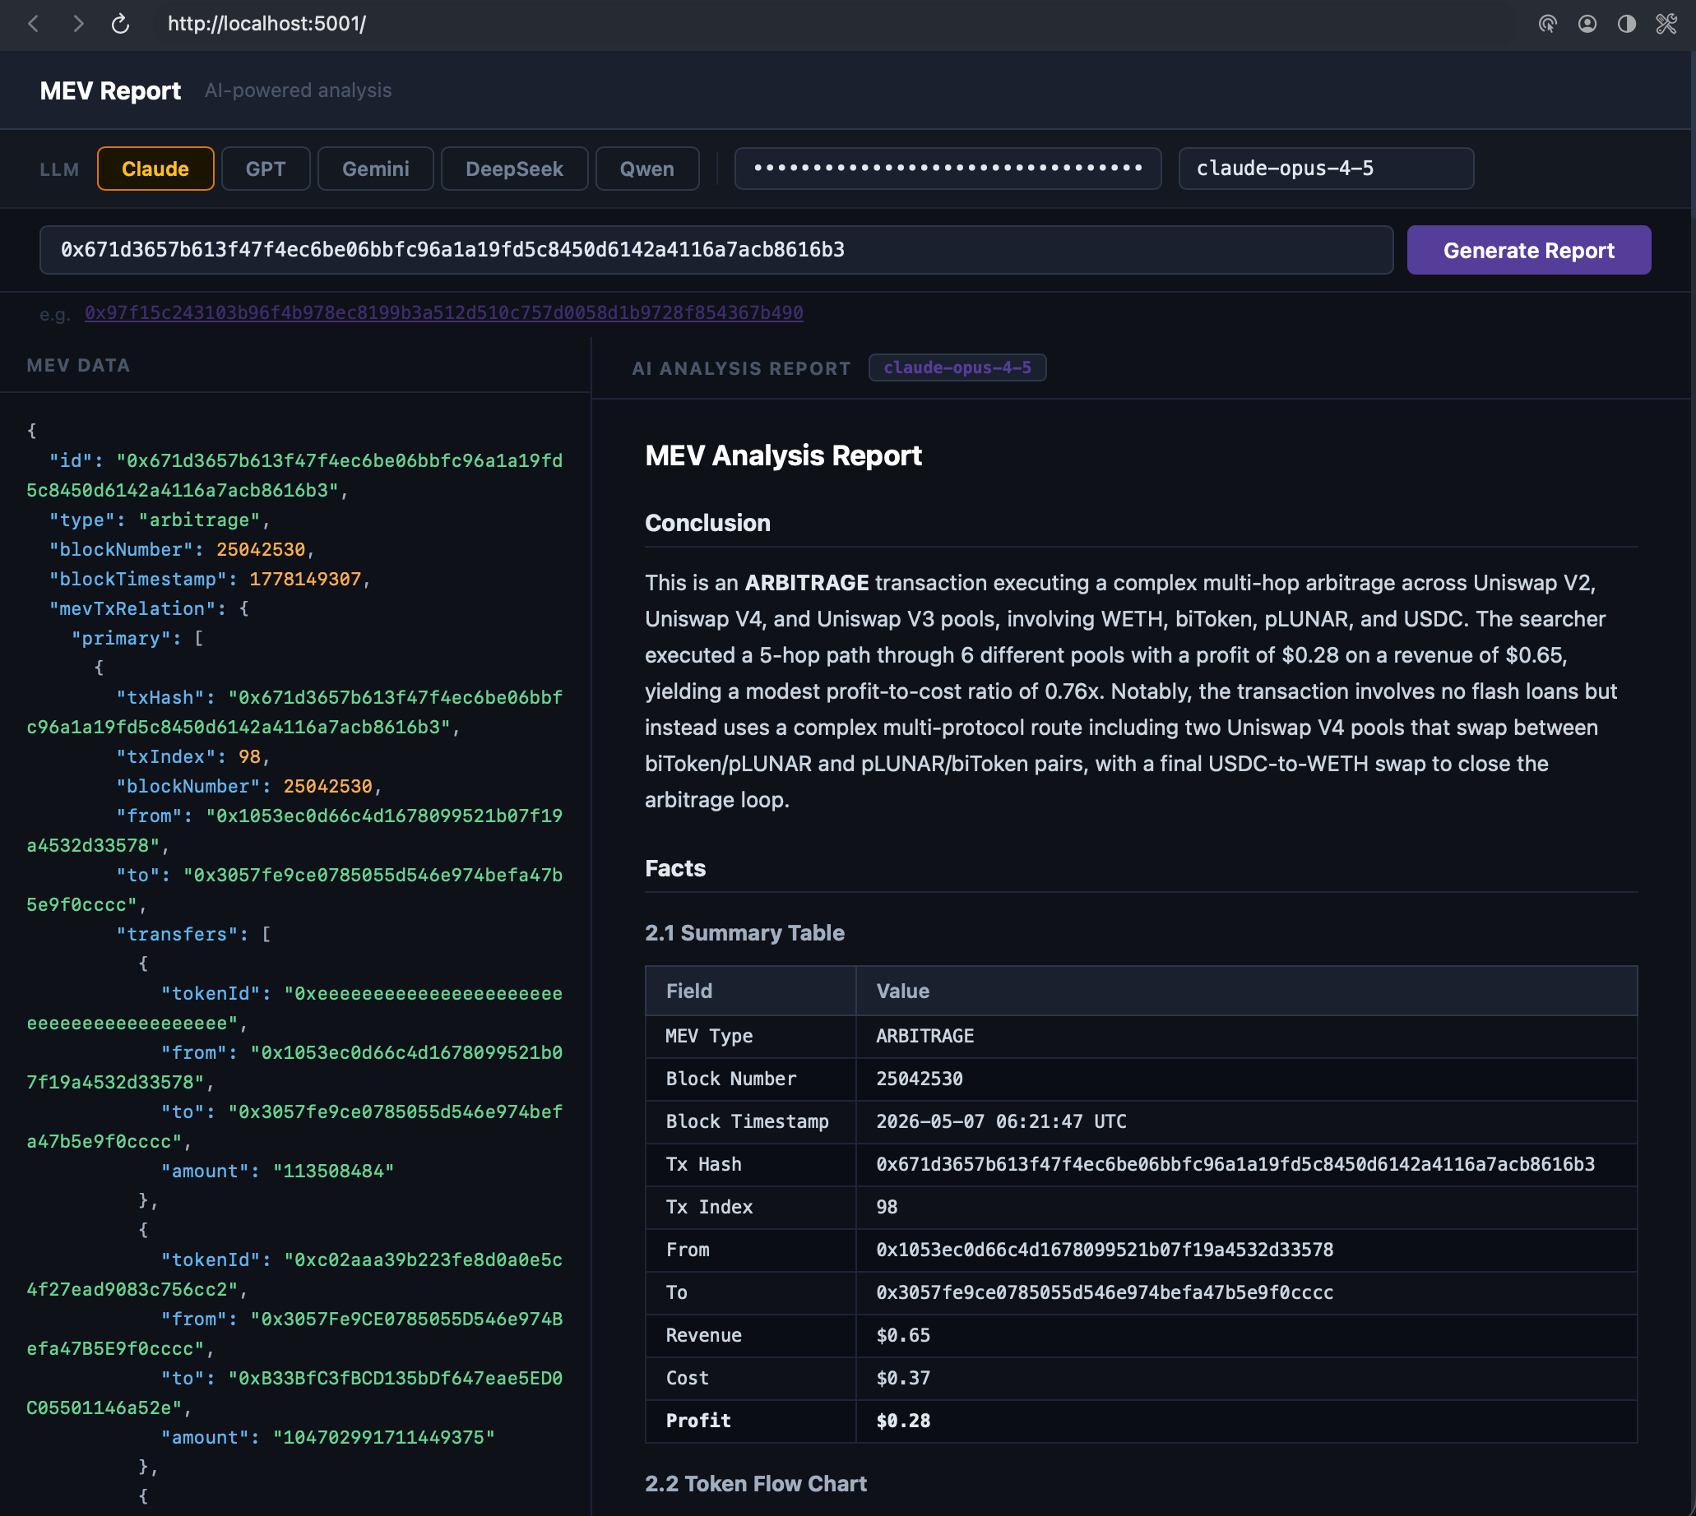Screen dimensions: 1696x1516
Task: Click the 2.1 Summary Table heading
Action: pos(744,933)
